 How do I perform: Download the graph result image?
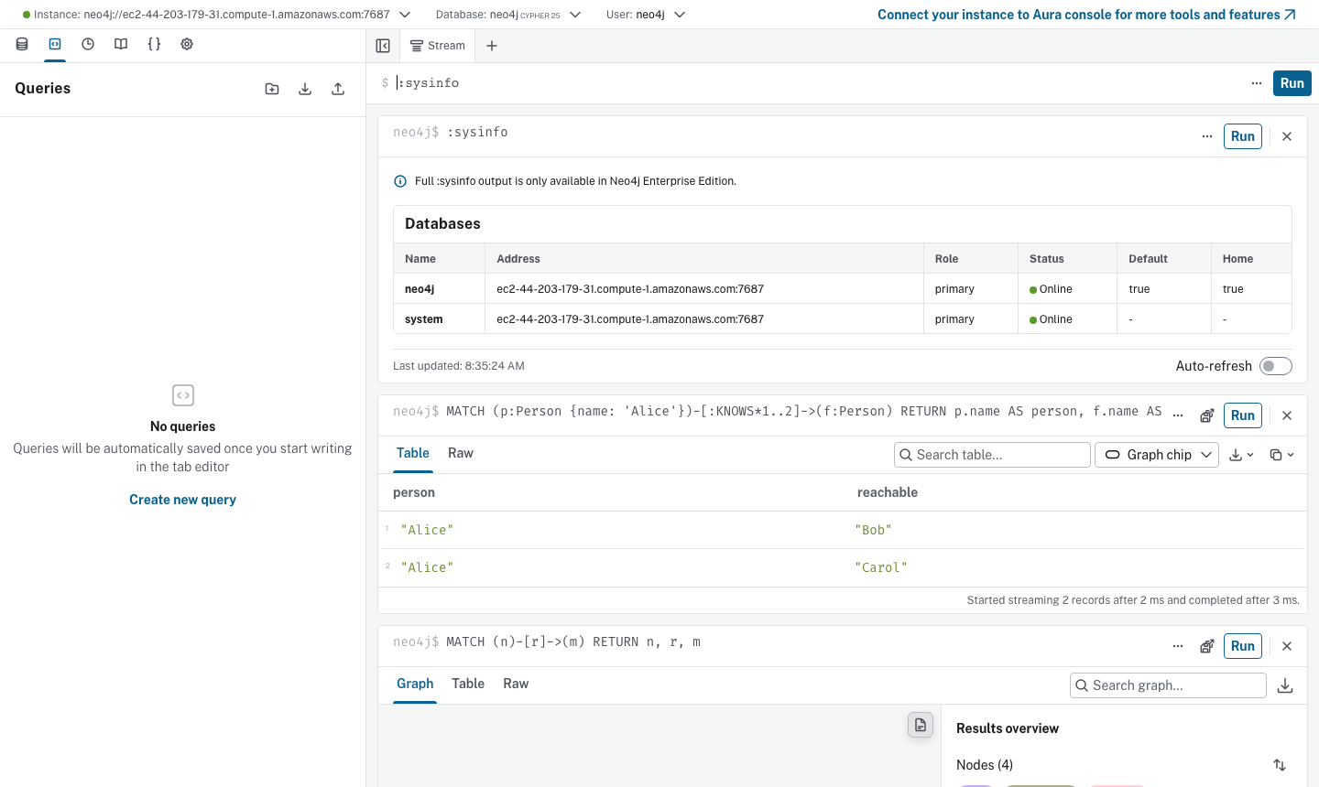point(1285,685)
